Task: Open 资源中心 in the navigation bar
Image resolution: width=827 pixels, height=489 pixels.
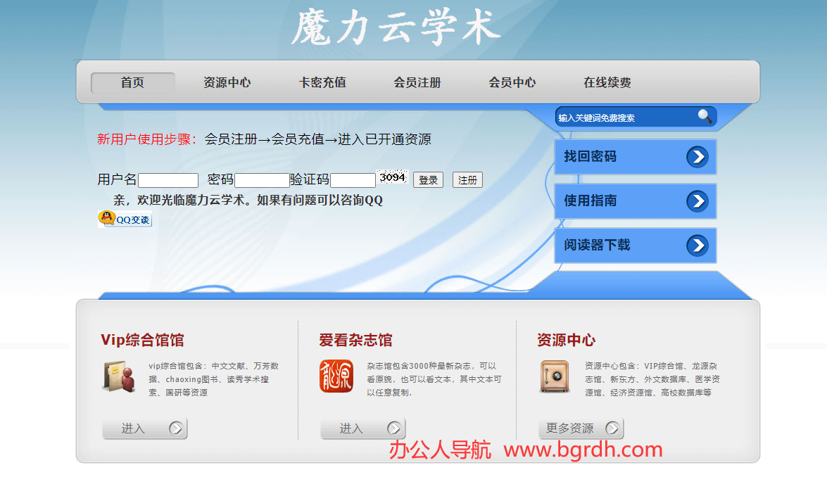Action: (227, 83)
